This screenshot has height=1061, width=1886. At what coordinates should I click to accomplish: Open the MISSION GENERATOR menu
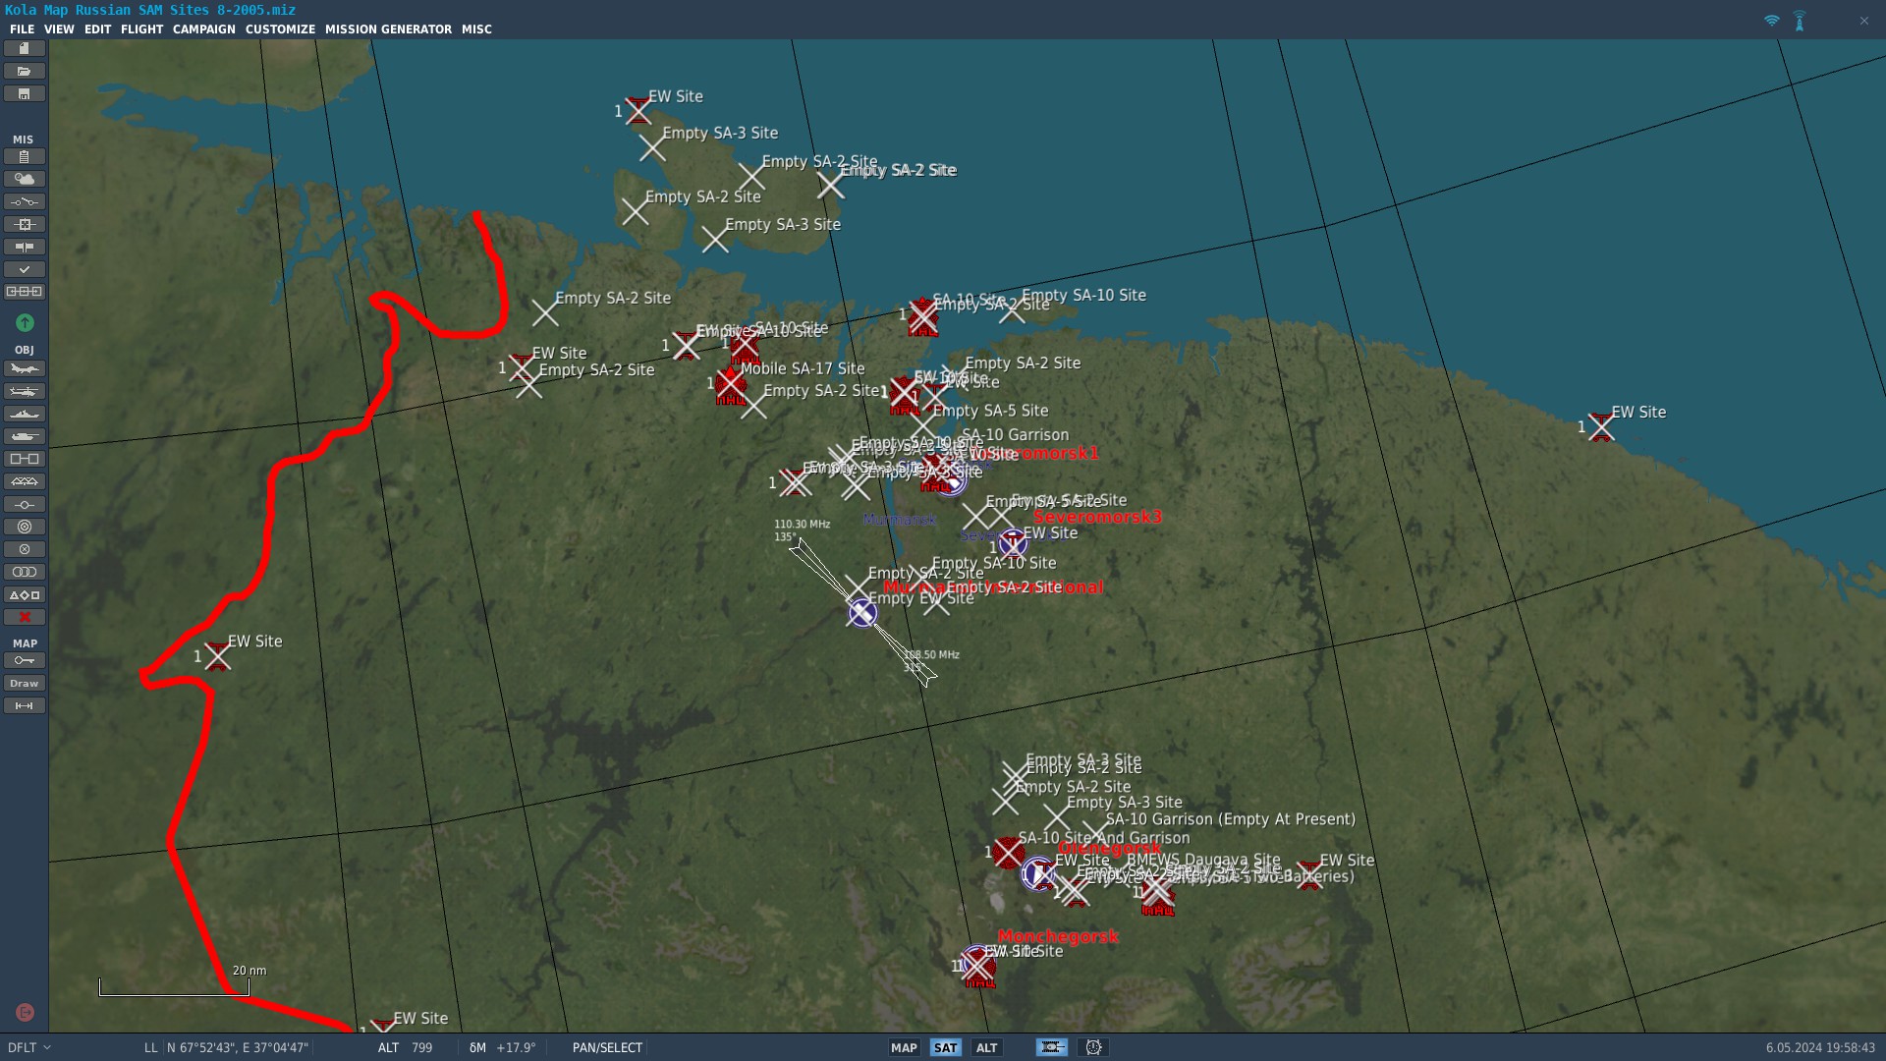[388, 29]
